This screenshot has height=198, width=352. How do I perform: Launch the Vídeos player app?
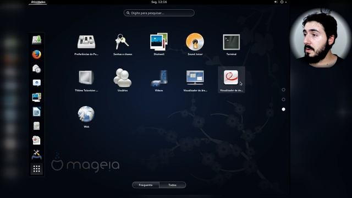coord(159,81)
